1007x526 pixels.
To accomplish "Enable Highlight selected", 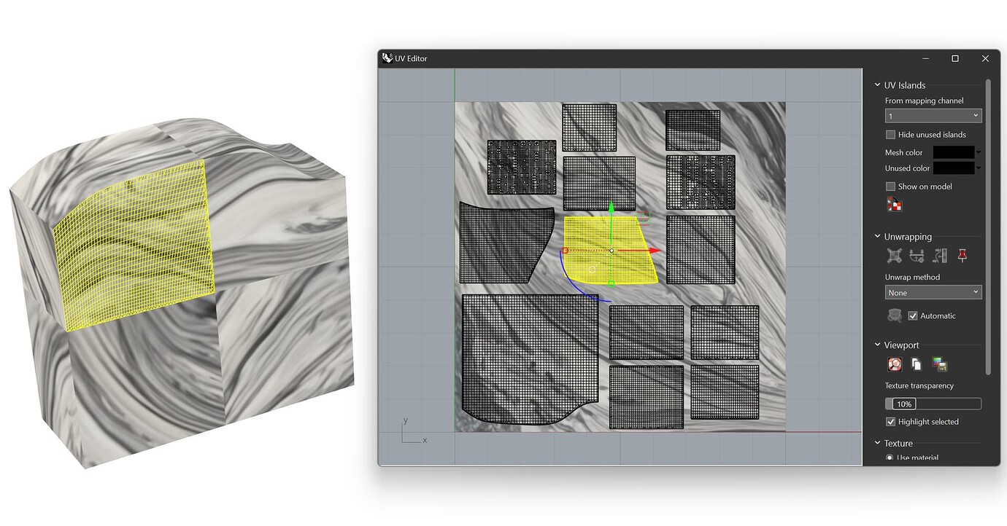I will [890, 421].
